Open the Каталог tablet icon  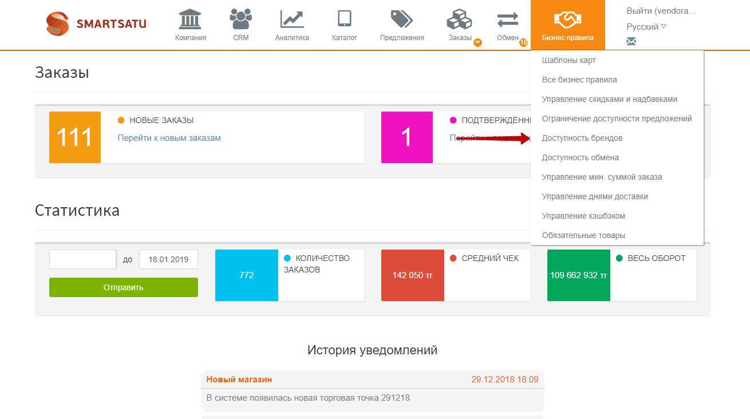(x=344, y=19)
